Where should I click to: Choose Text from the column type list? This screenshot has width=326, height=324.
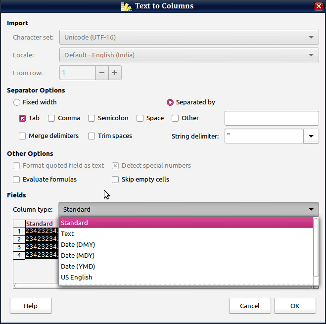point(67,234)
